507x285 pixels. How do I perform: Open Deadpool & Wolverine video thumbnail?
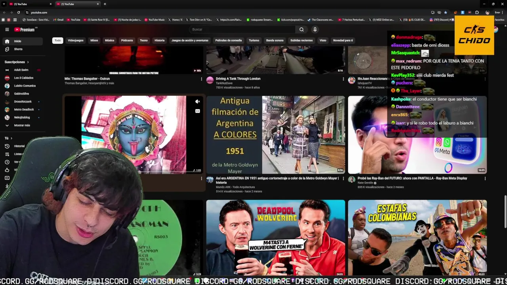276,237
